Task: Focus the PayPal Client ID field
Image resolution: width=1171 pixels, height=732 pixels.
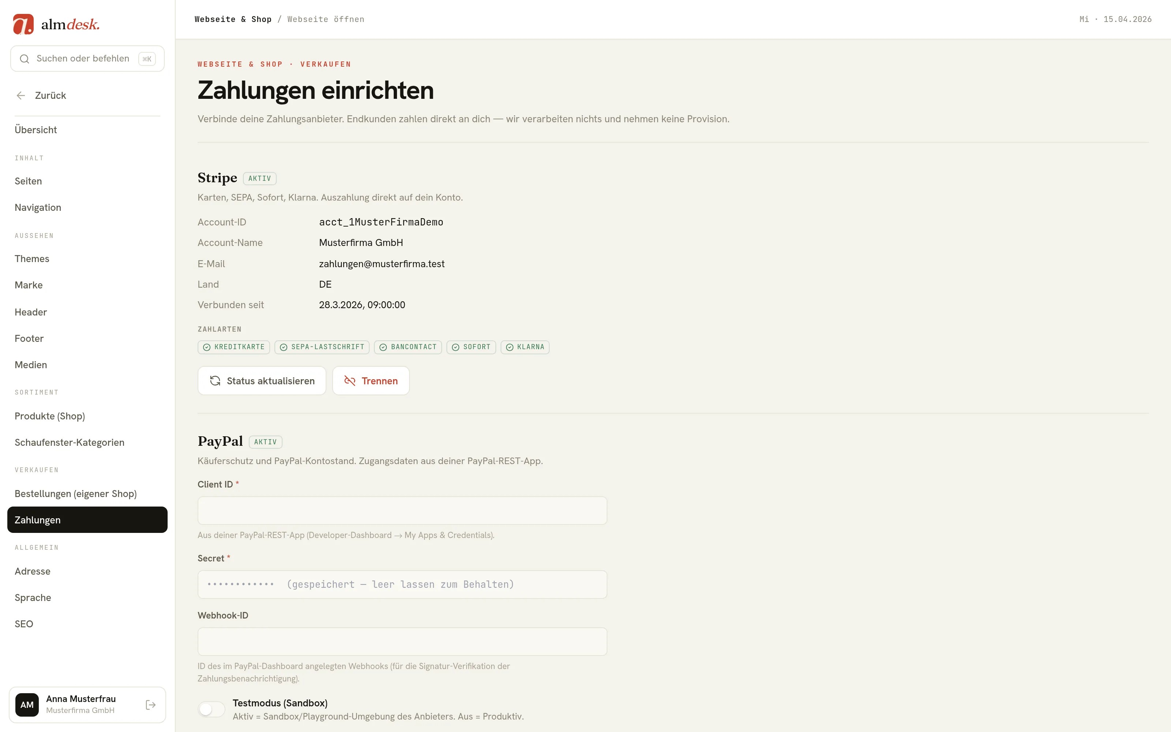Action: [402, 510]
